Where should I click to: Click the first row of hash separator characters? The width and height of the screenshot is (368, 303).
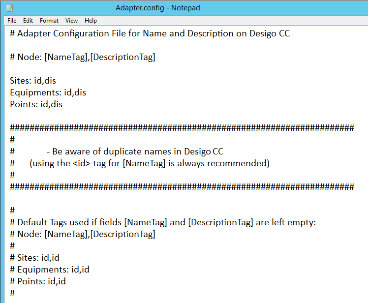[x=182, y=128]
